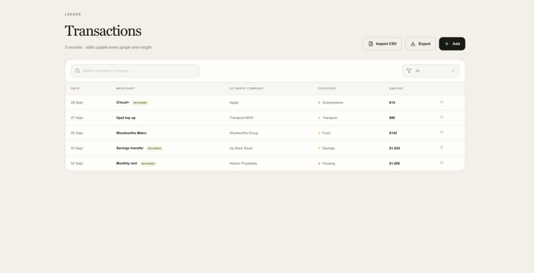534x273 pixels.
Task: Click the Opal top up merchant name
Action: click(x=126, y=118)
